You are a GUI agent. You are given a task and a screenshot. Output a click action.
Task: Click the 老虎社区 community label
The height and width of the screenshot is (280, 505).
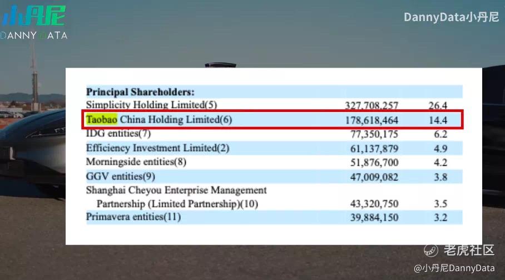coord(469,250)
